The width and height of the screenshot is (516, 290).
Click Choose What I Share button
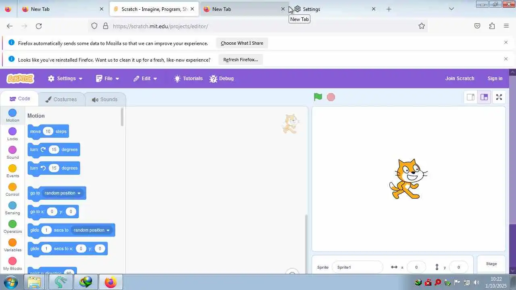coord(242,43)
